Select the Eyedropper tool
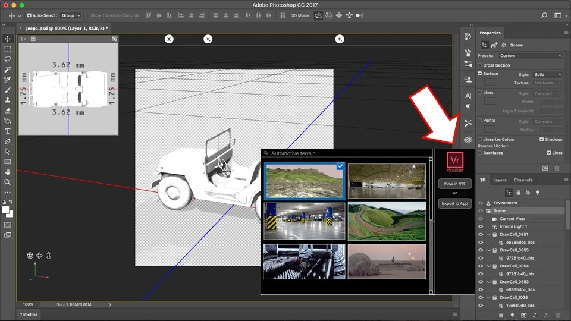571x321 pixels. pos(7,79)
